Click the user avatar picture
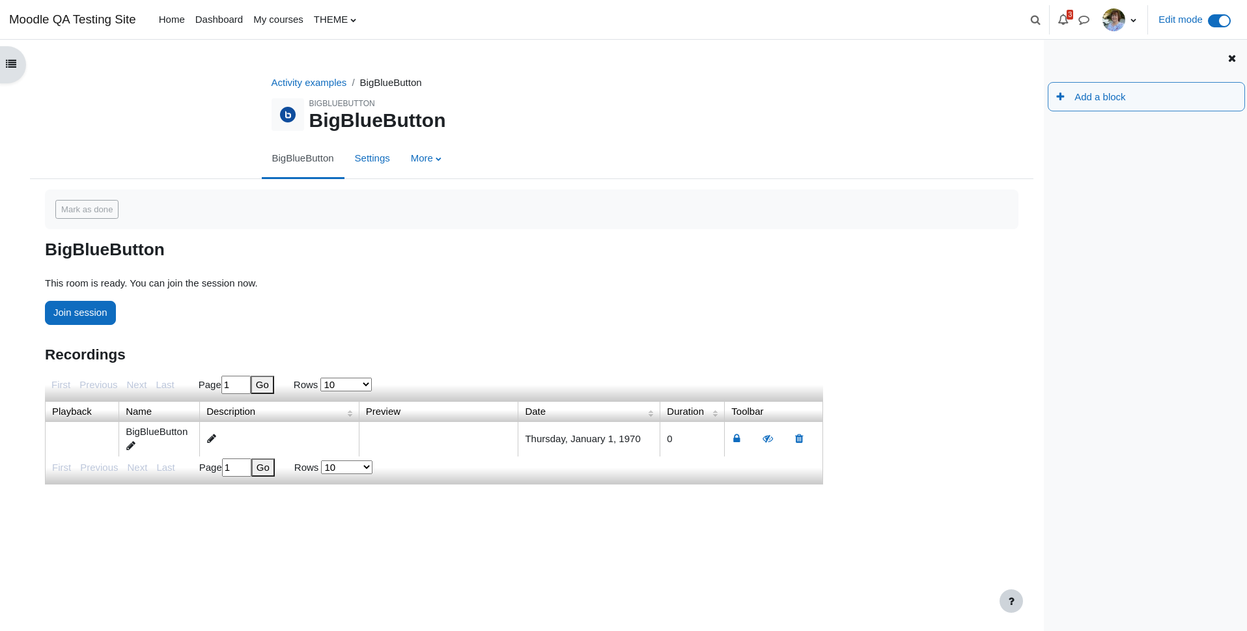The image size is (1247, 631). click(1114, 20)
